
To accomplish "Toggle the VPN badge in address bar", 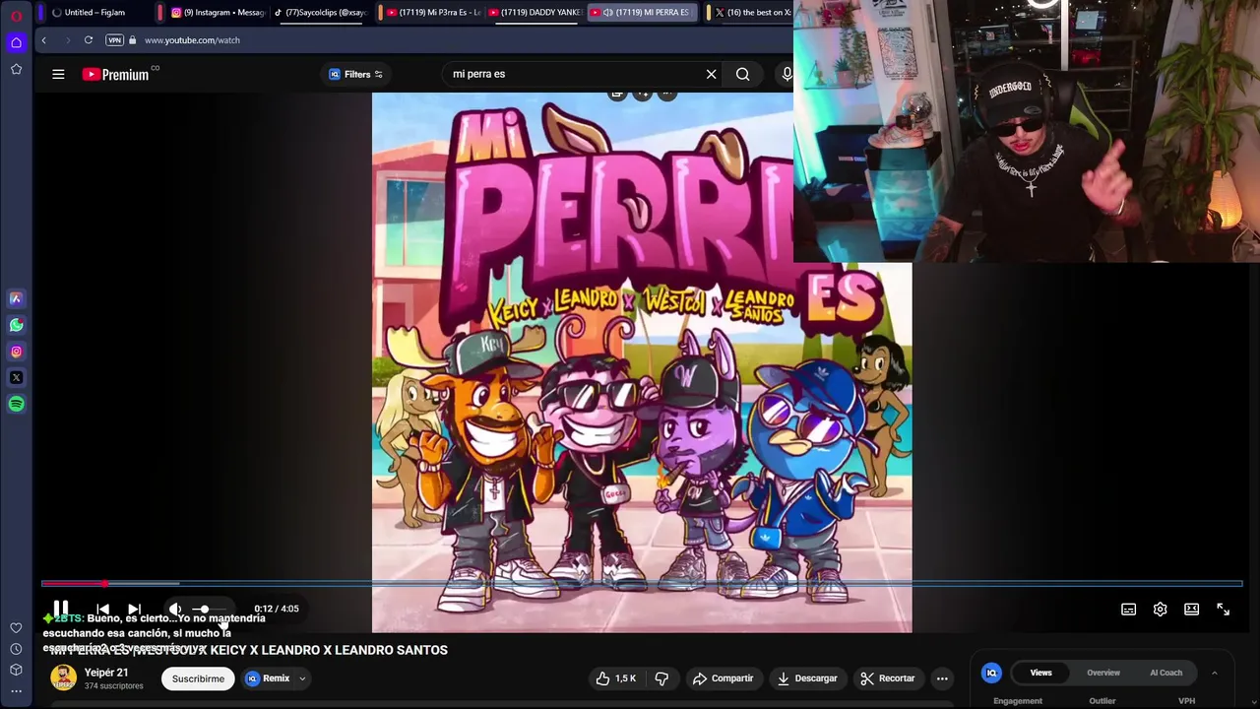I will point(114,40).
